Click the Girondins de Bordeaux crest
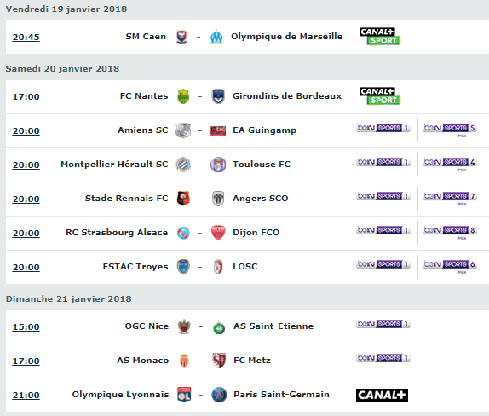Screen dimensions: 489x416 pyautogui.click(x=218, y=96)
